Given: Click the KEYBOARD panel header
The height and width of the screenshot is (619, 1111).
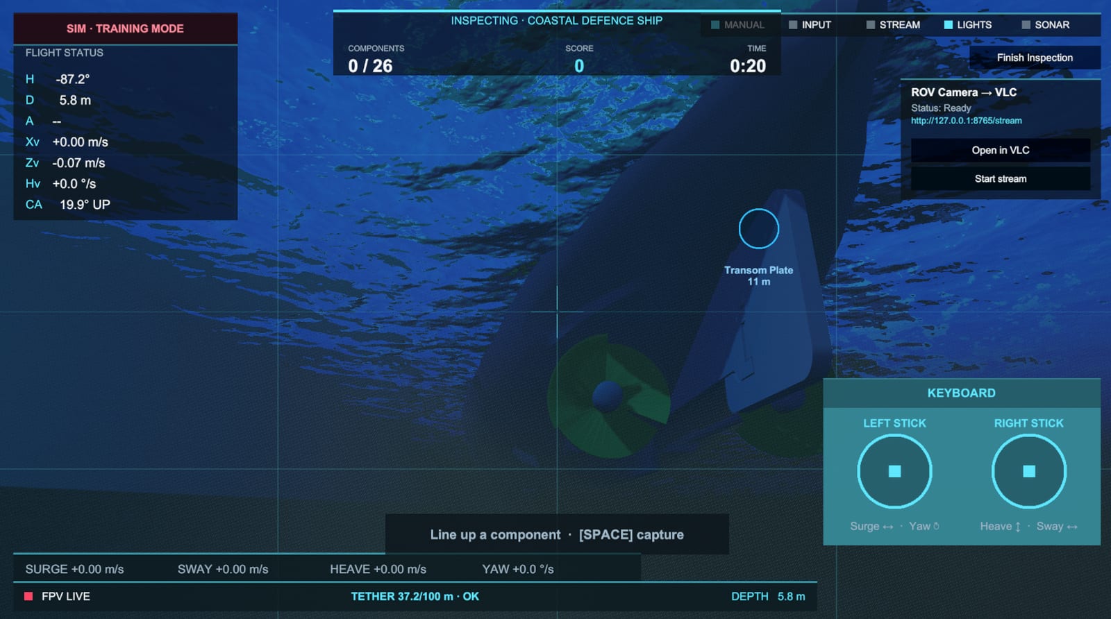Looking at the screenshot, I should (x=962, y=393).
